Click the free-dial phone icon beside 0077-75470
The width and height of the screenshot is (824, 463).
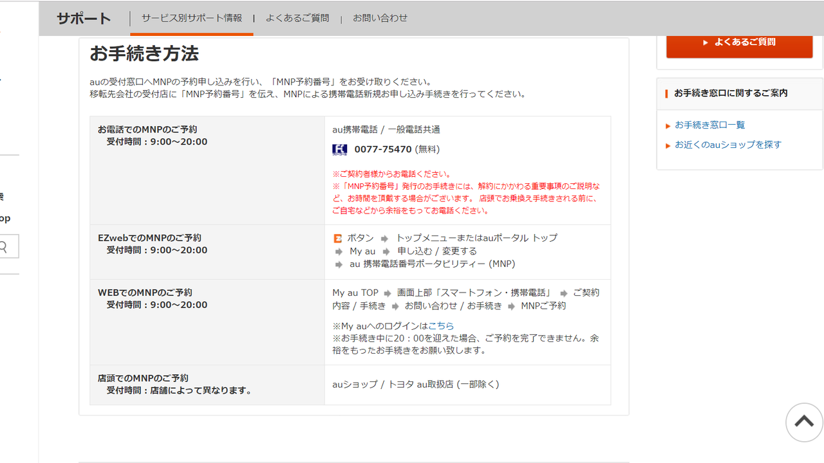point(339,150)
